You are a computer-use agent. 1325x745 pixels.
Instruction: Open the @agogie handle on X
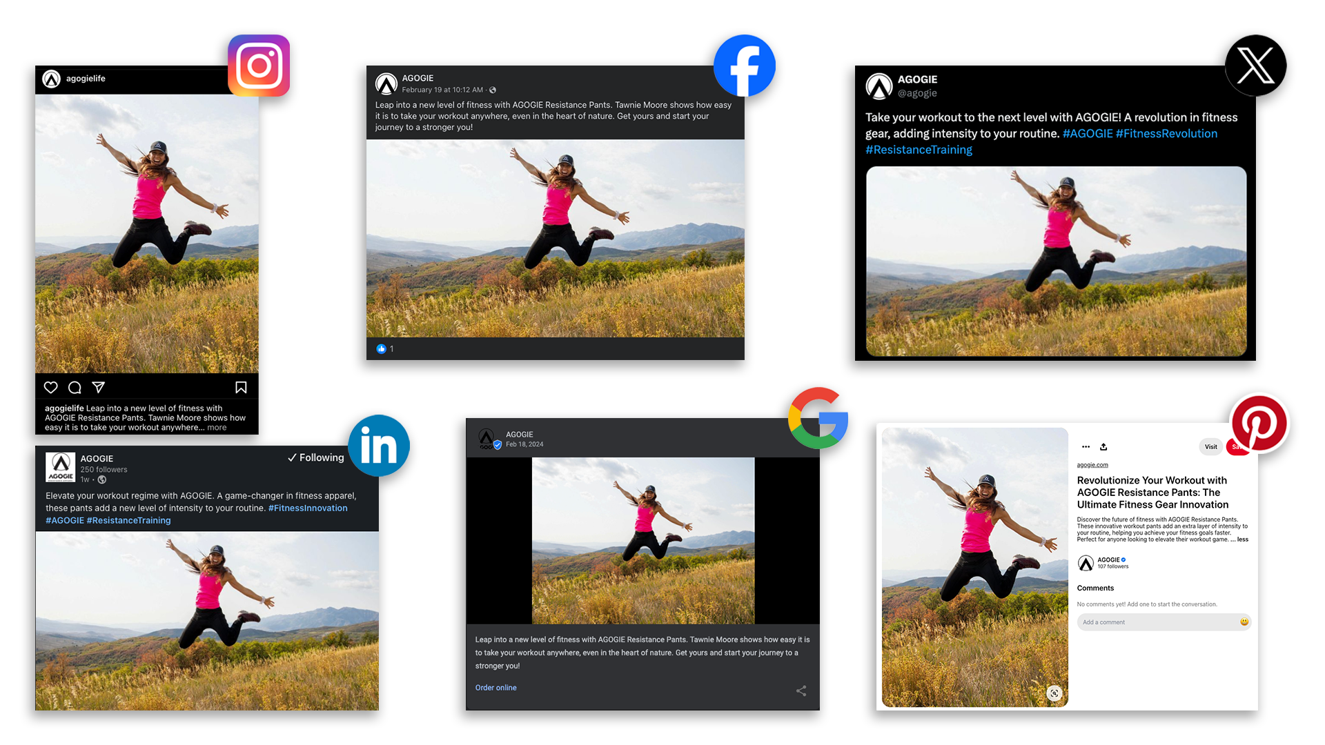coord(917,93)
